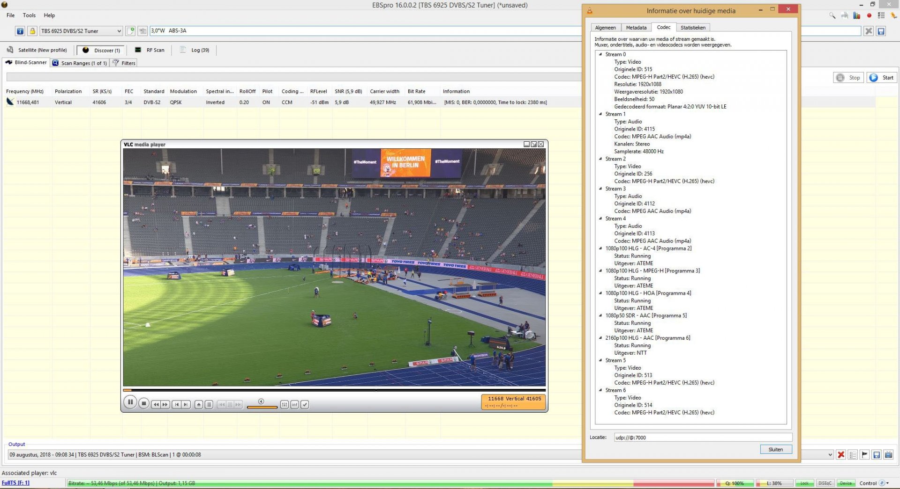Open VLC extended settings equalizer icon
The width and height of the screenshot is (900, 489).
click(x=285, y=404)
